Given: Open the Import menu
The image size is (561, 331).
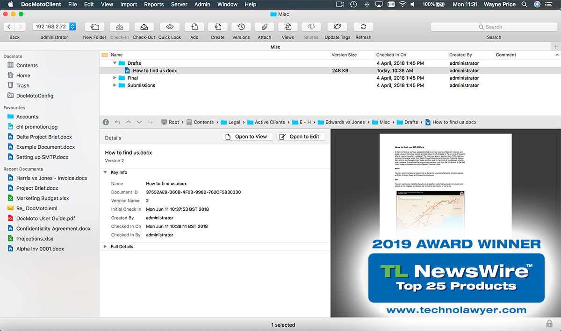Looking at the screenshot, I should point(129,4).
